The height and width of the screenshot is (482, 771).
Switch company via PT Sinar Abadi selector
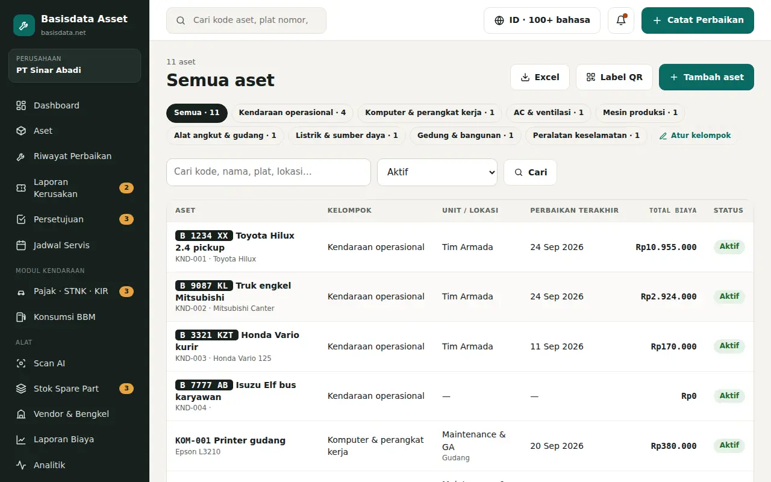[75, 65]
